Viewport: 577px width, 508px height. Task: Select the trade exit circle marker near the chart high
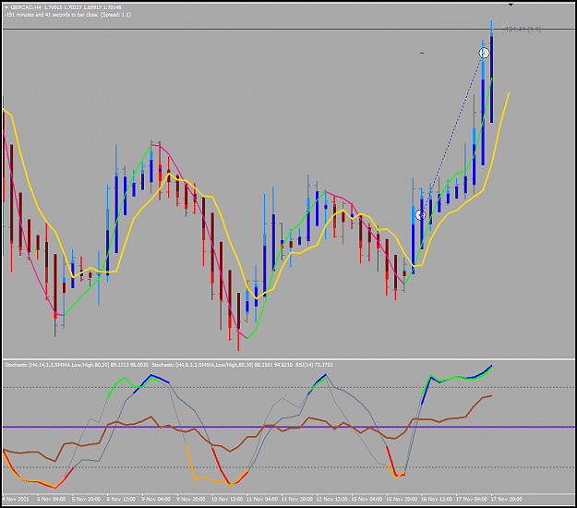(x=485, y=53)
